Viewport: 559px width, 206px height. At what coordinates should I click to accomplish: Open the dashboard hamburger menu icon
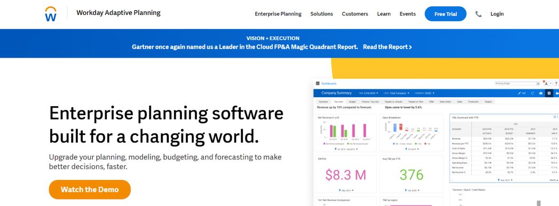(318, 83)
